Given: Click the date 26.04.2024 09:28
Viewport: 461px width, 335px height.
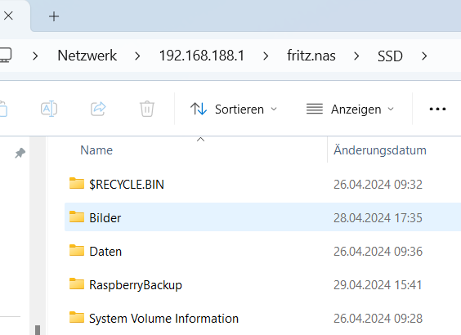Looking at the screenshot, I should point(378,319).
